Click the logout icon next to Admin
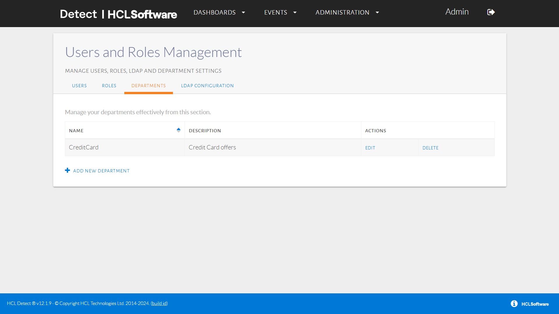The width and height of the screenshot is (559, 314). [x=491, y=12]
